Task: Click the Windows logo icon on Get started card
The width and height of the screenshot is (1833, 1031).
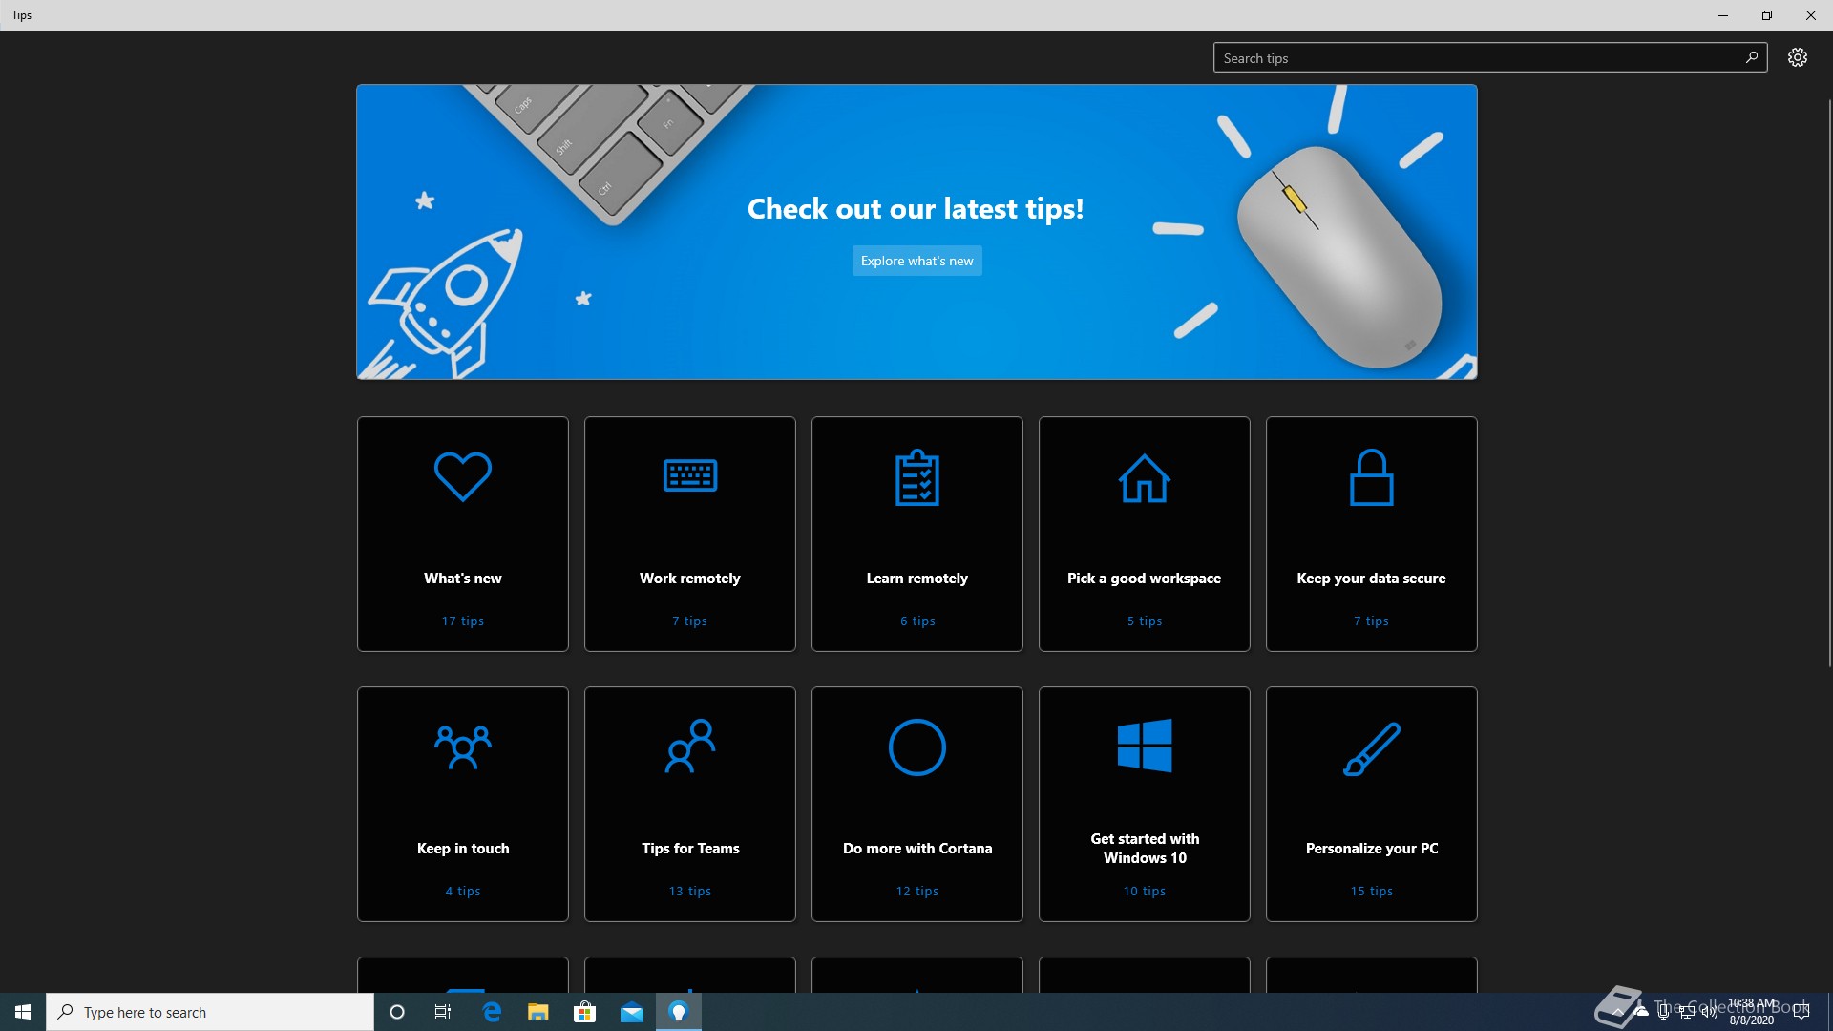Action: [x=1145, y=746]
